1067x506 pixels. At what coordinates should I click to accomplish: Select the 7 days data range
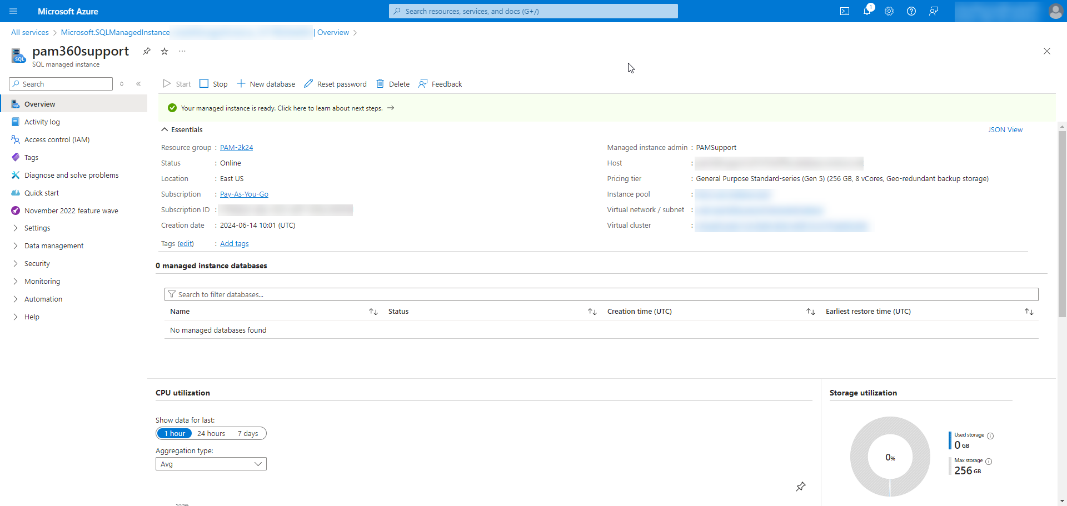tap(247, 433)
